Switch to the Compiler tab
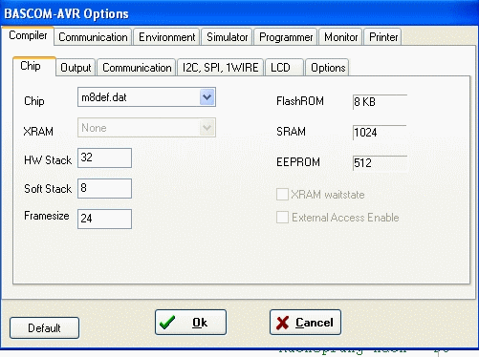The width and height of the screenshot is (479, 357). point(28,35)
